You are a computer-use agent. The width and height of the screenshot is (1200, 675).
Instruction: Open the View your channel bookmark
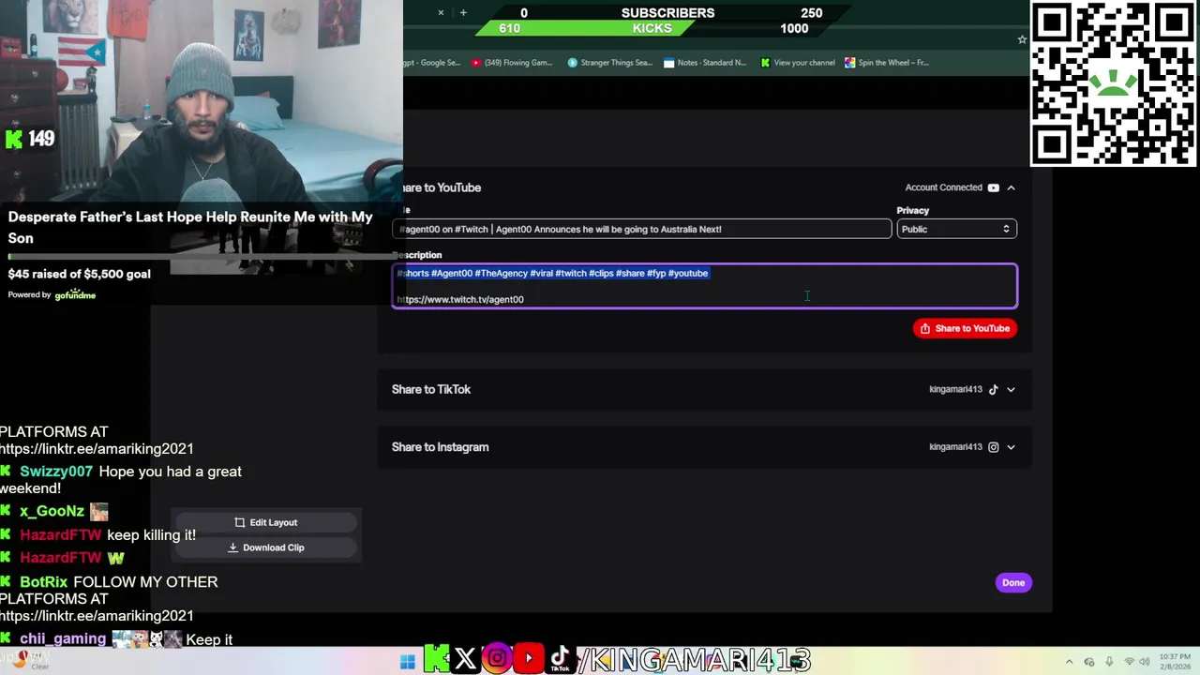798,63
